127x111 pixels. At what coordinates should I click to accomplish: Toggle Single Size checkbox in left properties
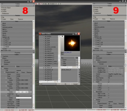(x=17, y=94)
